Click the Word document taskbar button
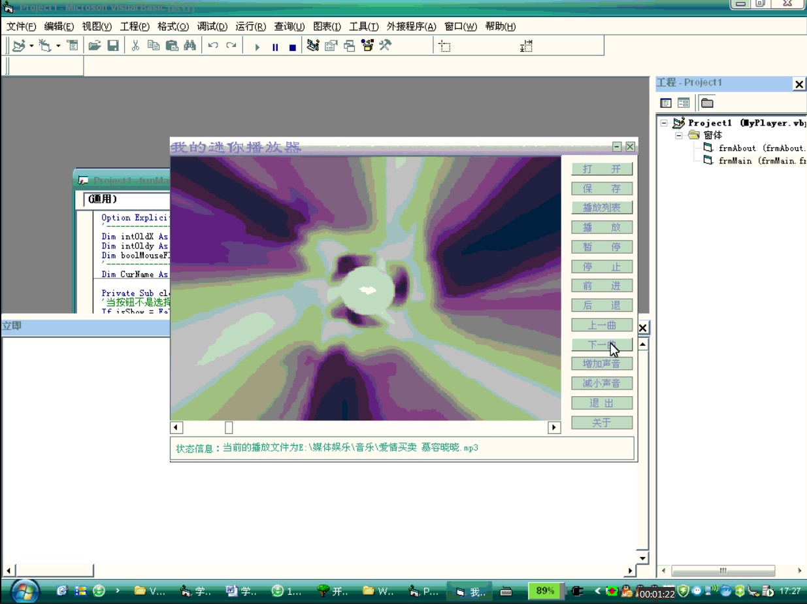The height and width of the screenshot is (604, 807). [x=242, y=592]
